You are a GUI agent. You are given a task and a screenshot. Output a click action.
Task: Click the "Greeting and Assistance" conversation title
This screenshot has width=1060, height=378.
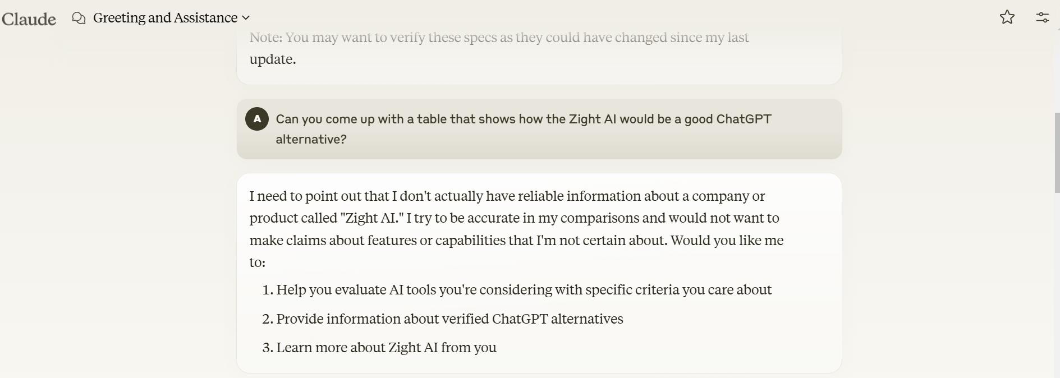coord(165,18)
